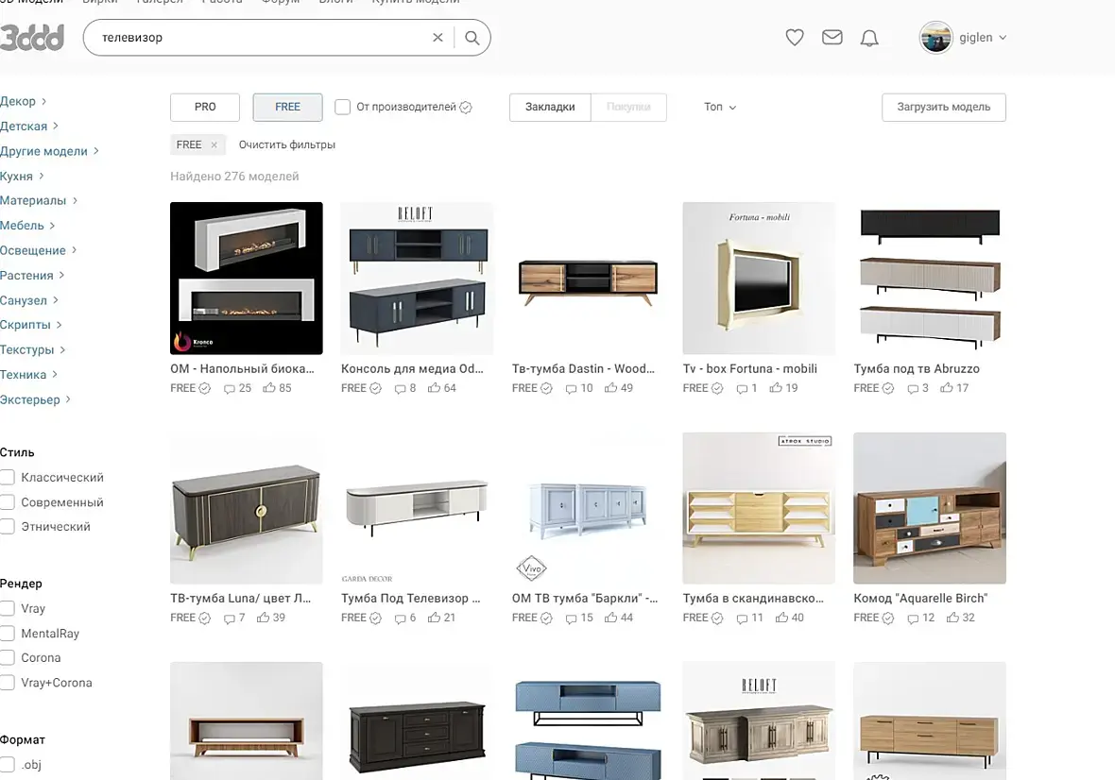Check the Corona render filter

pyautogui.click(x=8, y=658)
